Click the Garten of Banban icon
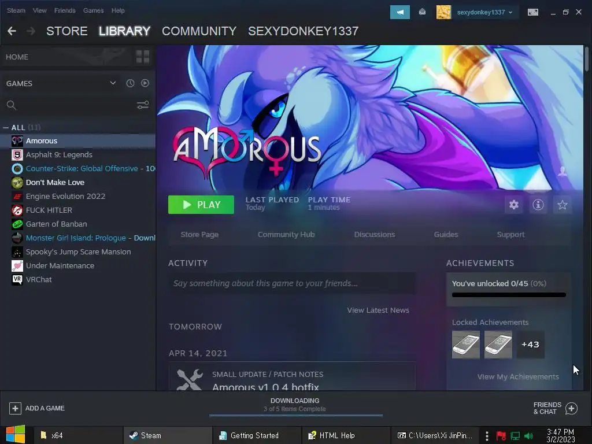 (17, 224)
